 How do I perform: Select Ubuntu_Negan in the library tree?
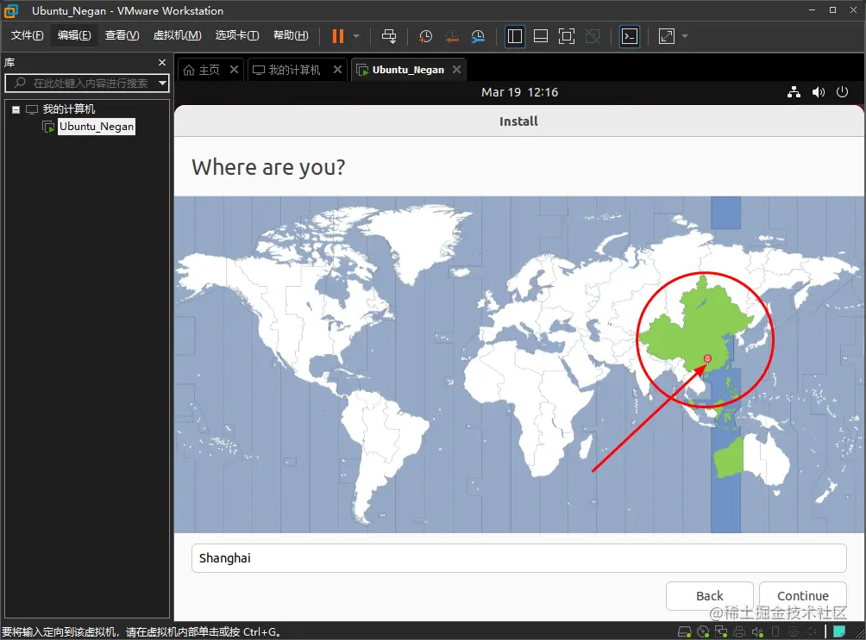coord(96,127)
